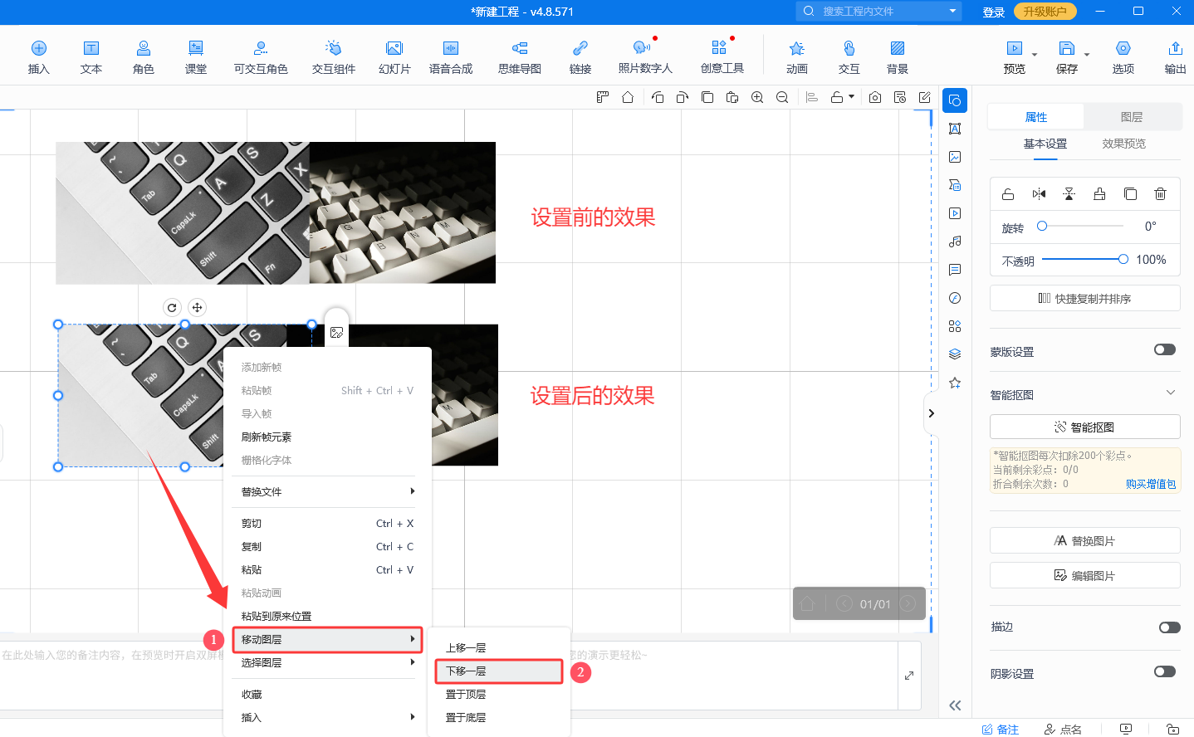Viewport: 1194px width, 737px height.
Task: Switch to the 图层 tab
Action: click(x=1132, y=116)
